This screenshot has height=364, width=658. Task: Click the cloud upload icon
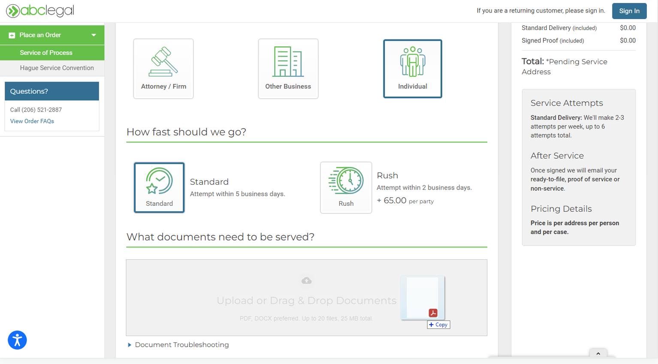click(x=306, y=280)
